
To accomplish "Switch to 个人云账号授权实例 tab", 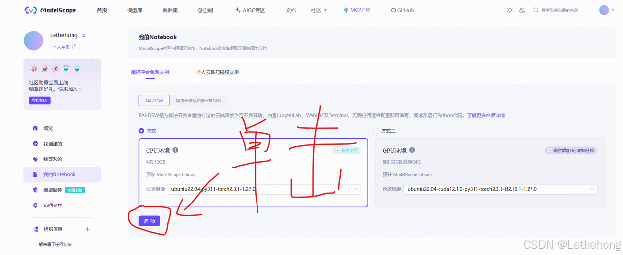I will (x=218, y=72).
